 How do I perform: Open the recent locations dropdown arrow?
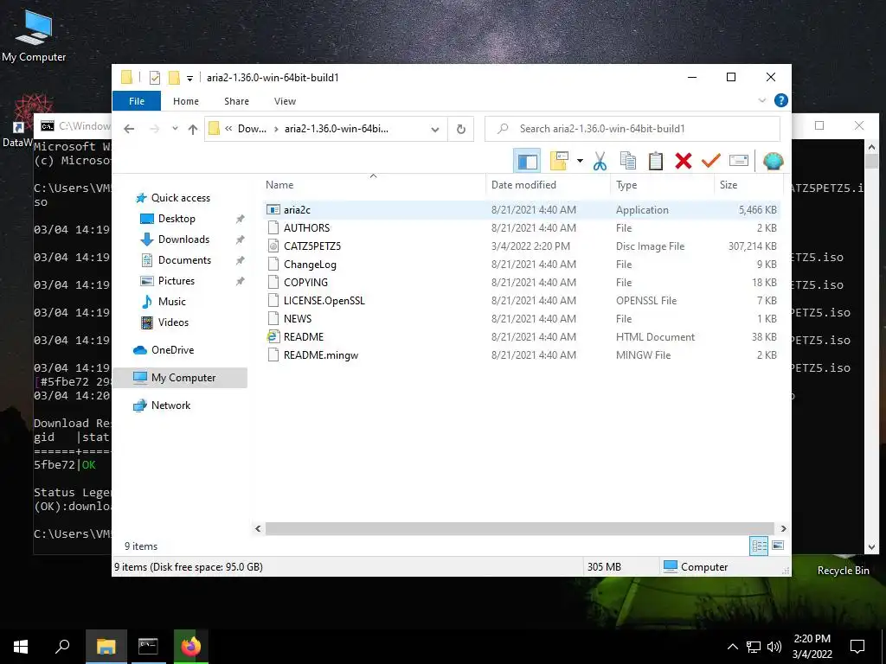175,129
